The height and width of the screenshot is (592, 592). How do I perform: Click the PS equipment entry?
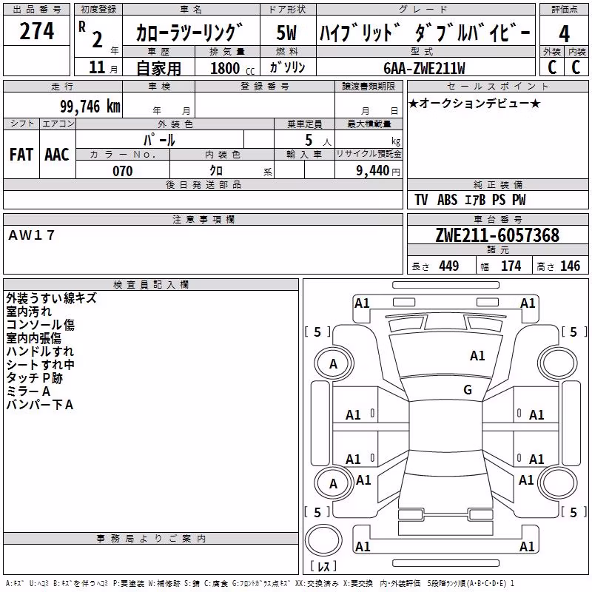(x=499, y=200)
